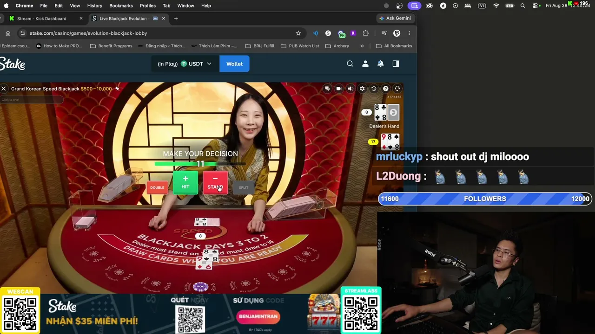Close the Grand Korean Speed Blackjack game
The height and width of the screenshot is (334, 595).
click(3, 89)
